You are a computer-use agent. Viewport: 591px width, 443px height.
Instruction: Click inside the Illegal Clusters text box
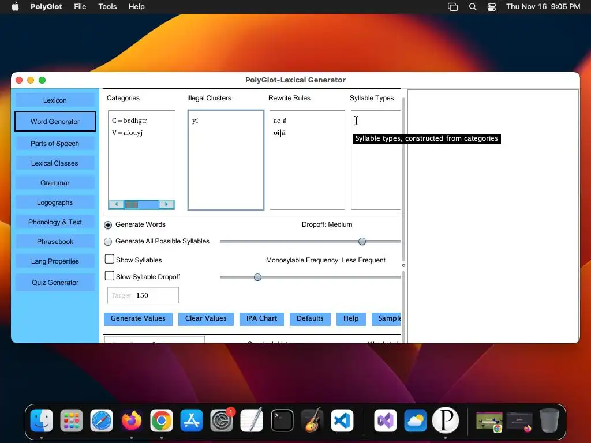226,160
